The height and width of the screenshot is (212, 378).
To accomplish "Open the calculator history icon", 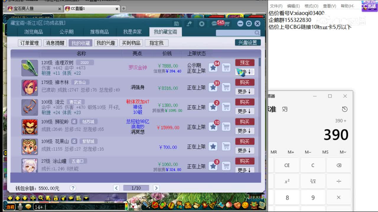I will (345, 109).
